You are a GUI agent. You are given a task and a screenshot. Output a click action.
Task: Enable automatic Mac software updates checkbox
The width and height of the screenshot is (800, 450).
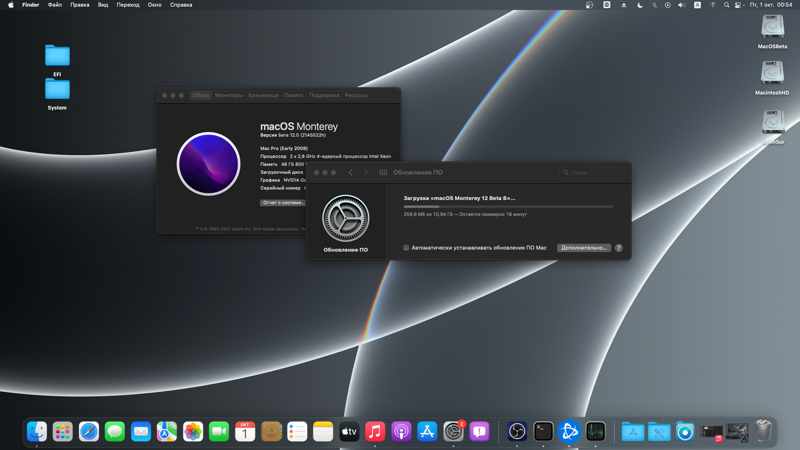pos(406,247)
